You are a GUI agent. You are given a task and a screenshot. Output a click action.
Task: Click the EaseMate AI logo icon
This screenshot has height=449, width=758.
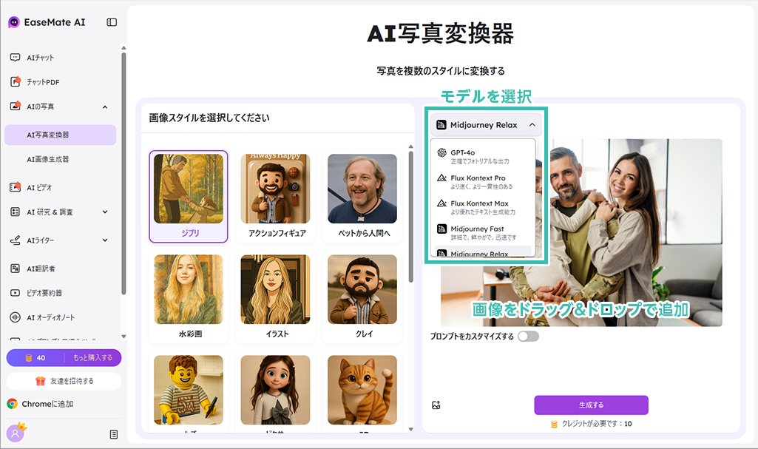[14, 22]
